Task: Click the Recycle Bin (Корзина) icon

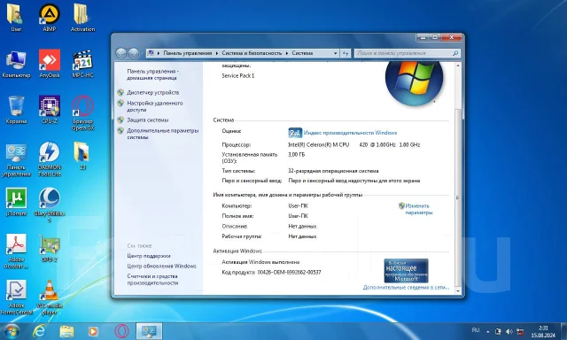Action: 16,110
